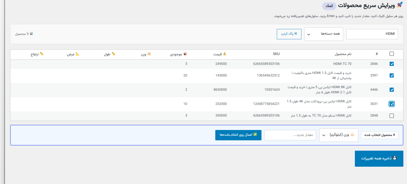Click the price cell 350000
This screenshot has width=407, height=184.
221,116
